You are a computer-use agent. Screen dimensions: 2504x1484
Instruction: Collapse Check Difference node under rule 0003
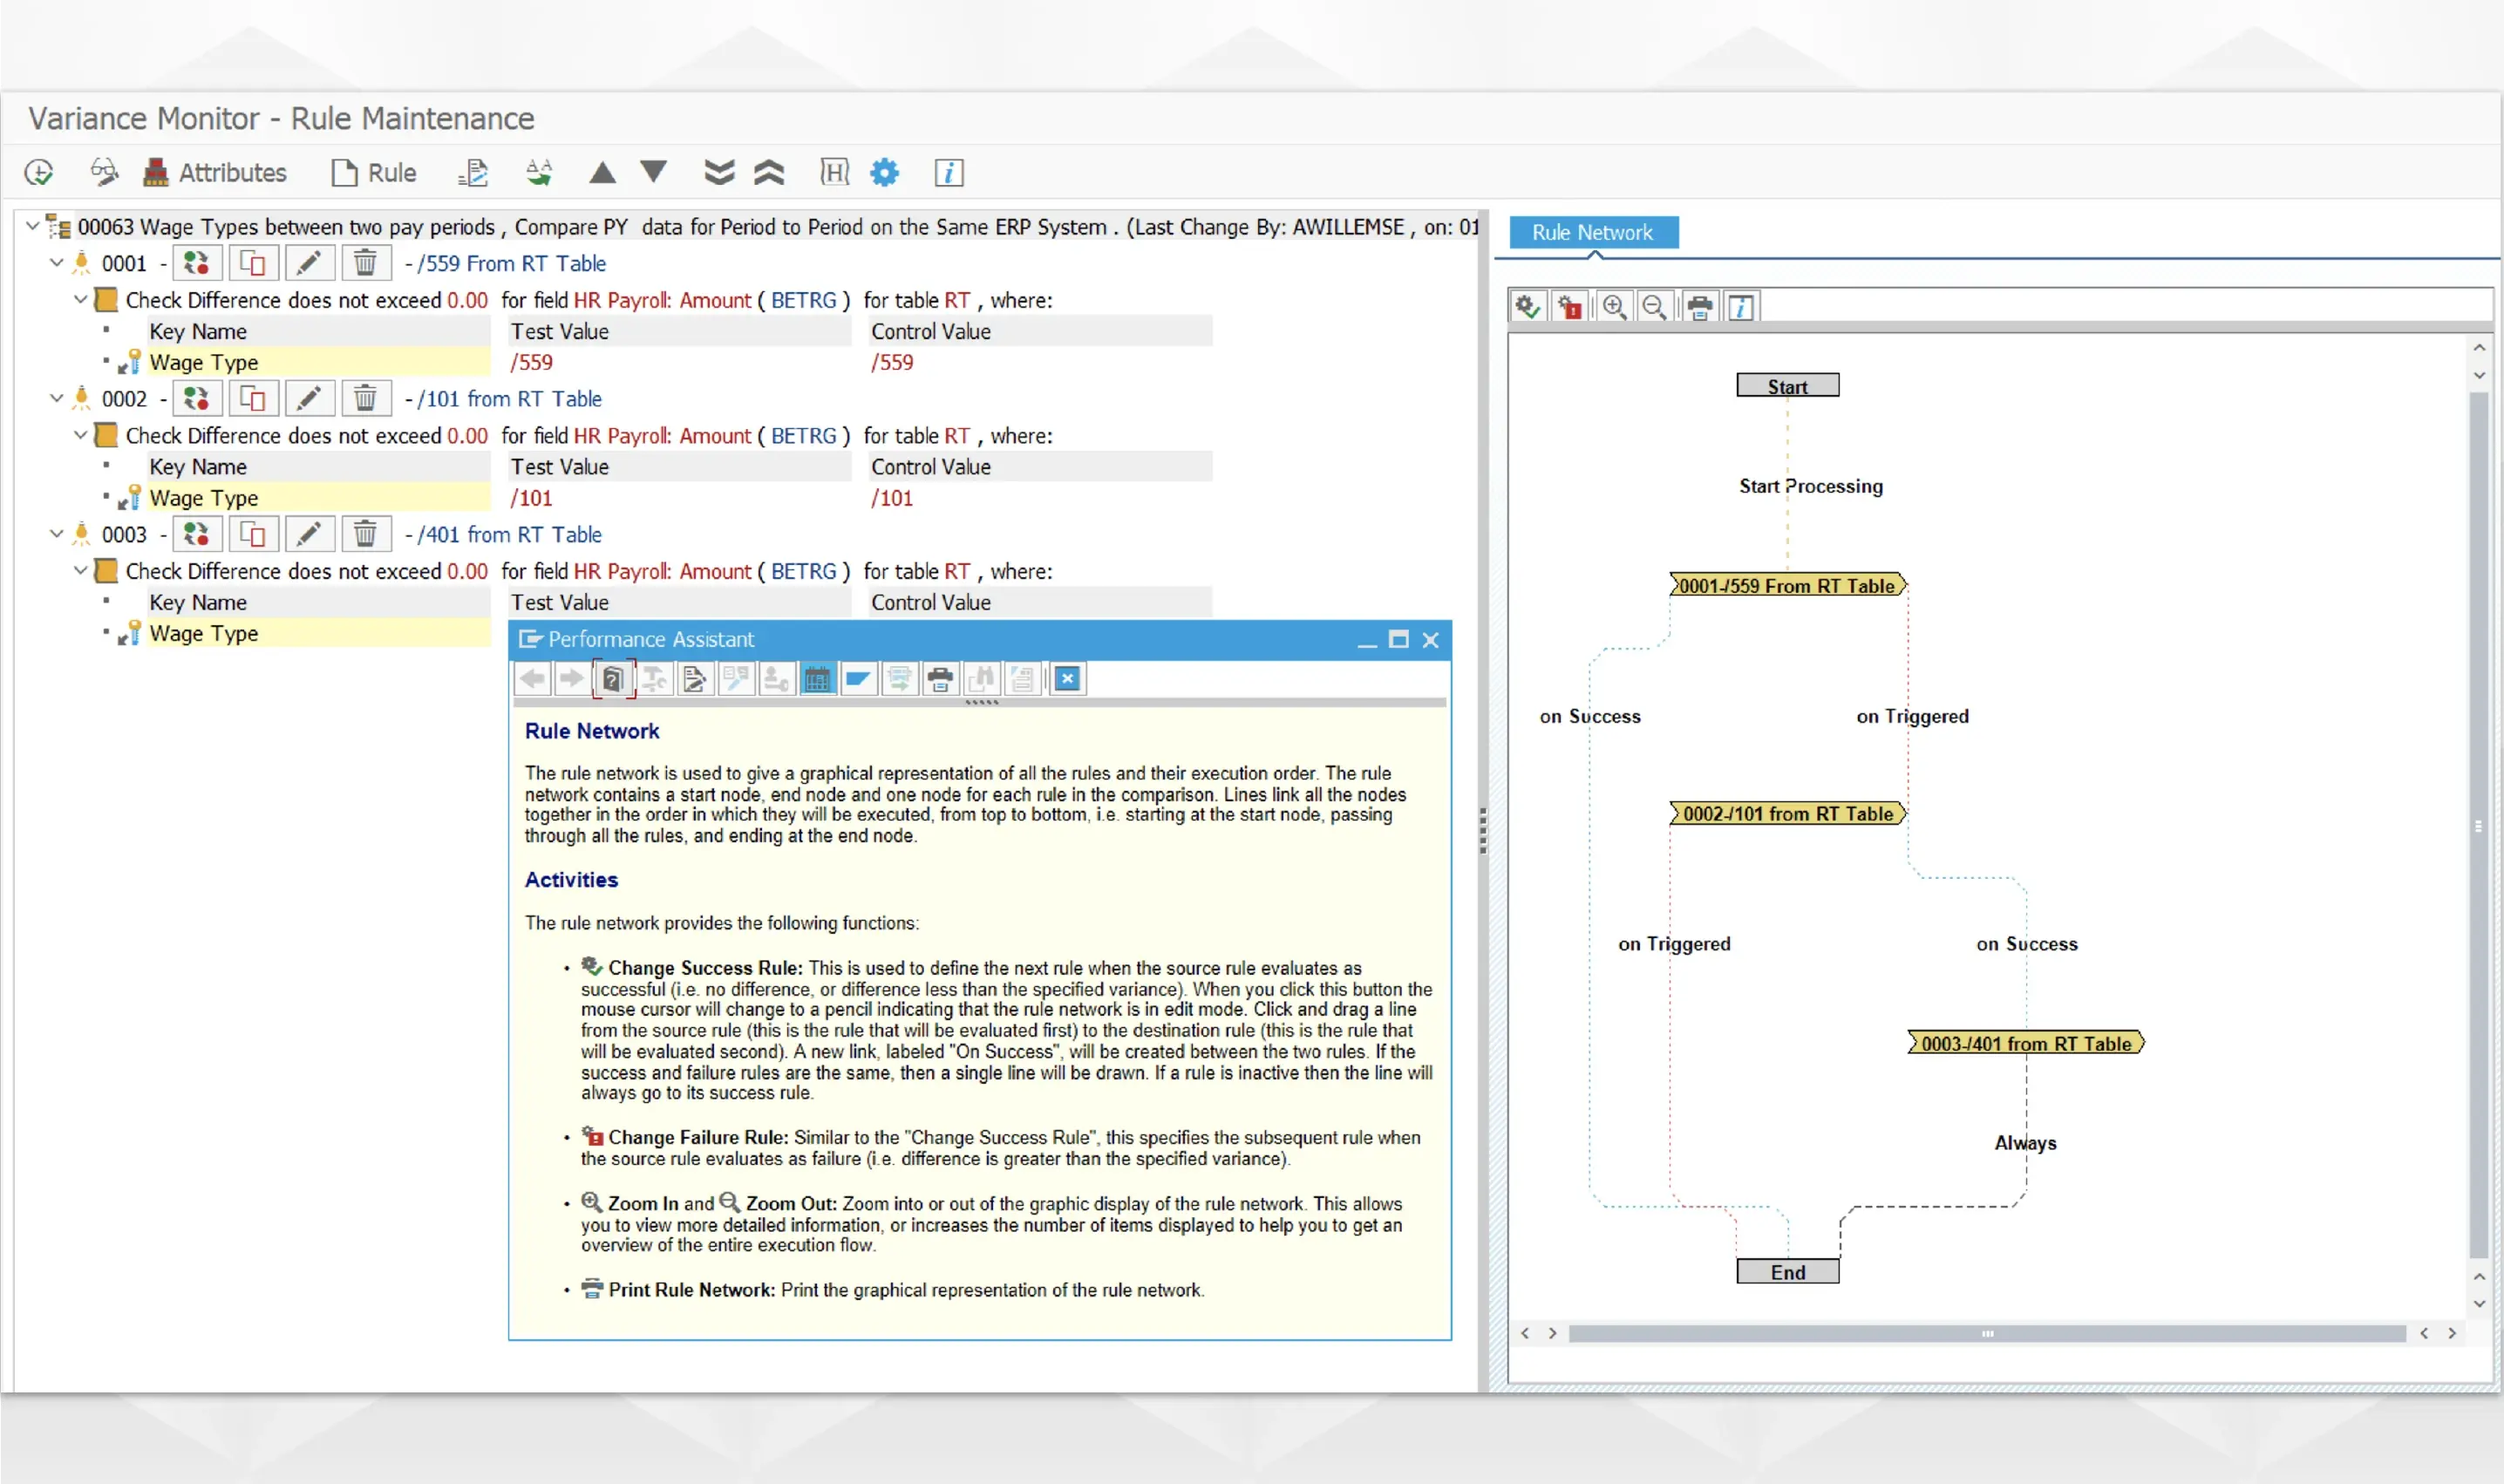[x=80, y=570]
